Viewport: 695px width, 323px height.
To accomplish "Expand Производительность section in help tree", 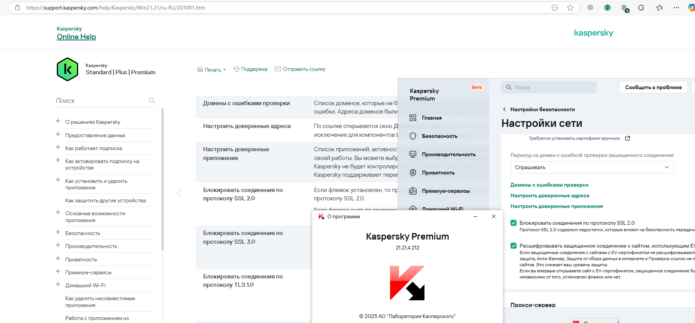I will pos(58,245).
